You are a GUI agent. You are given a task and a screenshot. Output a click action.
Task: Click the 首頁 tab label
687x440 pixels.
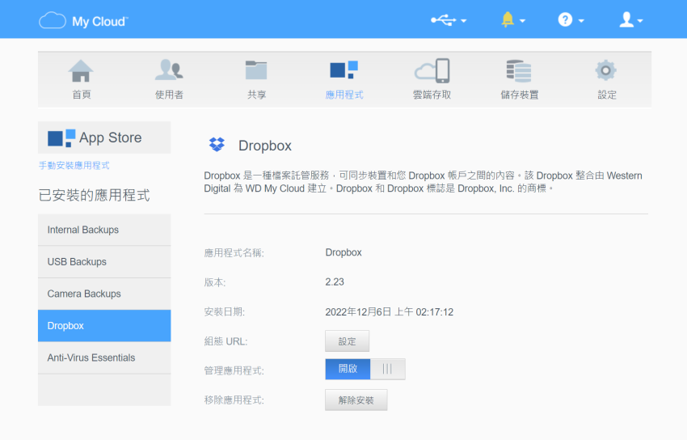(x=82, y=95)
